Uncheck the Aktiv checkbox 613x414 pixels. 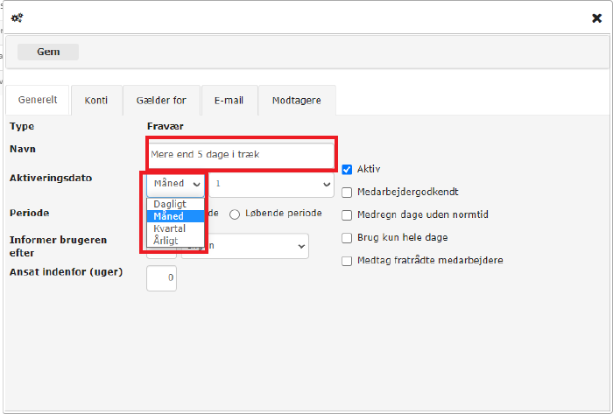(348, 169)
